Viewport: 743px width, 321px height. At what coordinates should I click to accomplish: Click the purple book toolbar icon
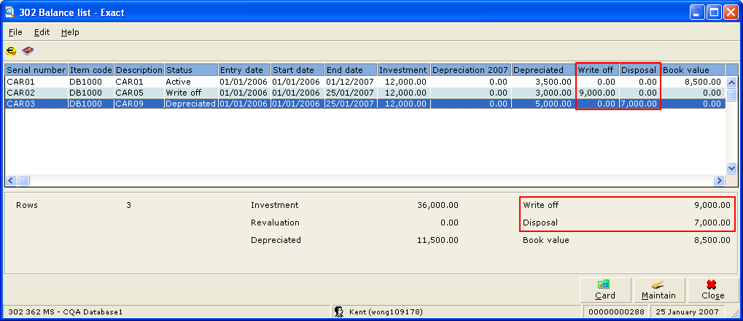pyautogui.click(x=28, y=51)
